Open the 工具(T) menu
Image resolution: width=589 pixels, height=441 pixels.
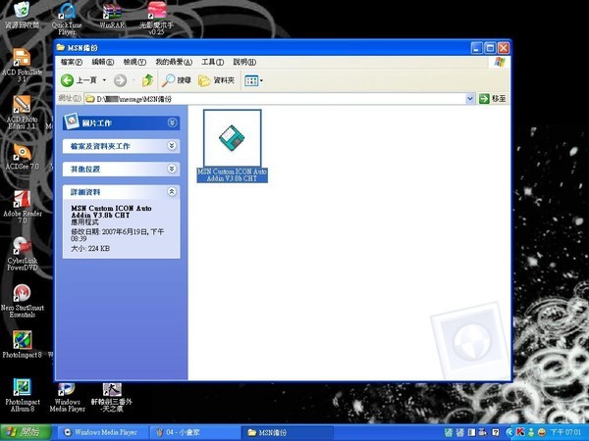[213, 62]
